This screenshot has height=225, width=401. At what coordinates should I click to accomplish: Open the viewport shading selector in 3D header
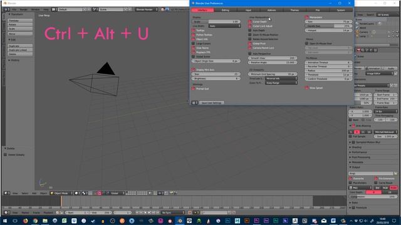[x=77, y=193]
